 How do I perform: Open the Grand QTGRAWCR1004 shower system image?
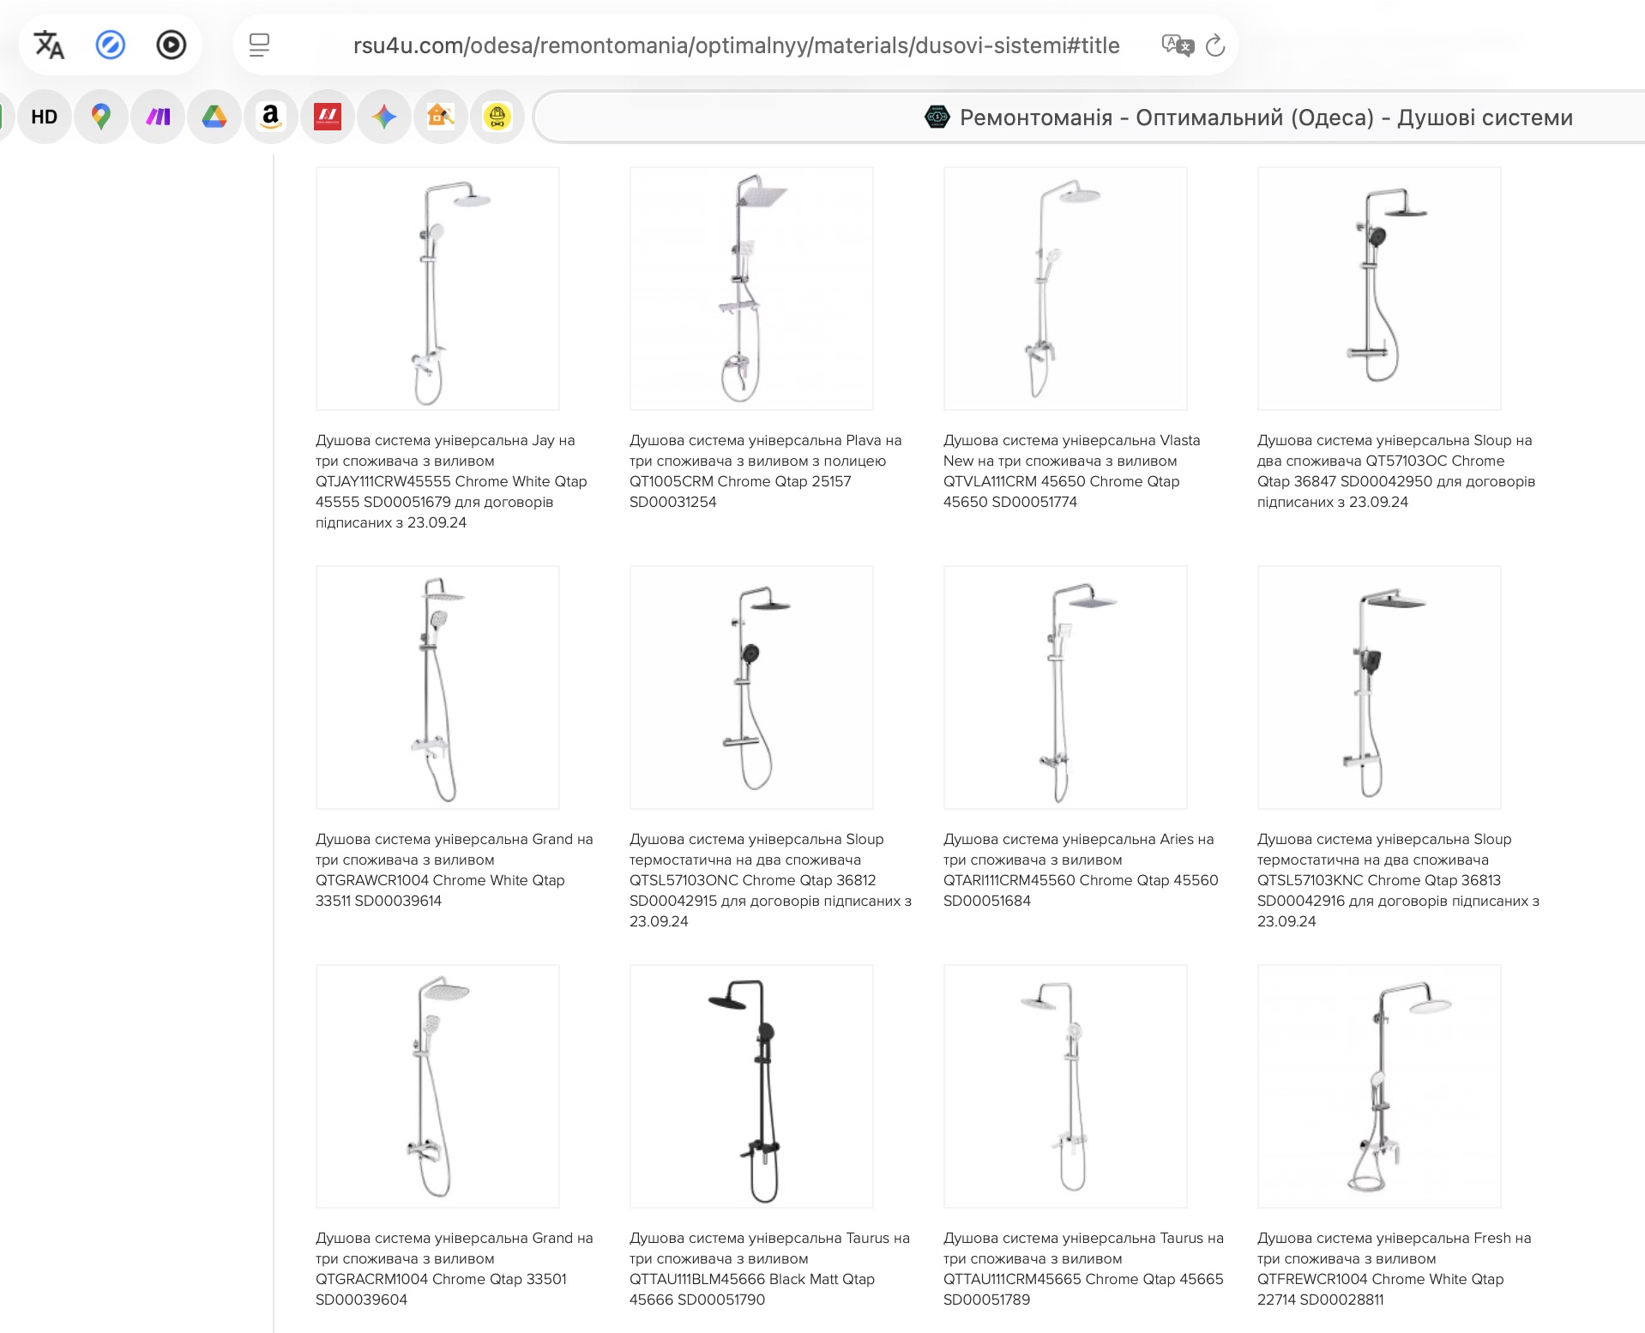(437, 687)
